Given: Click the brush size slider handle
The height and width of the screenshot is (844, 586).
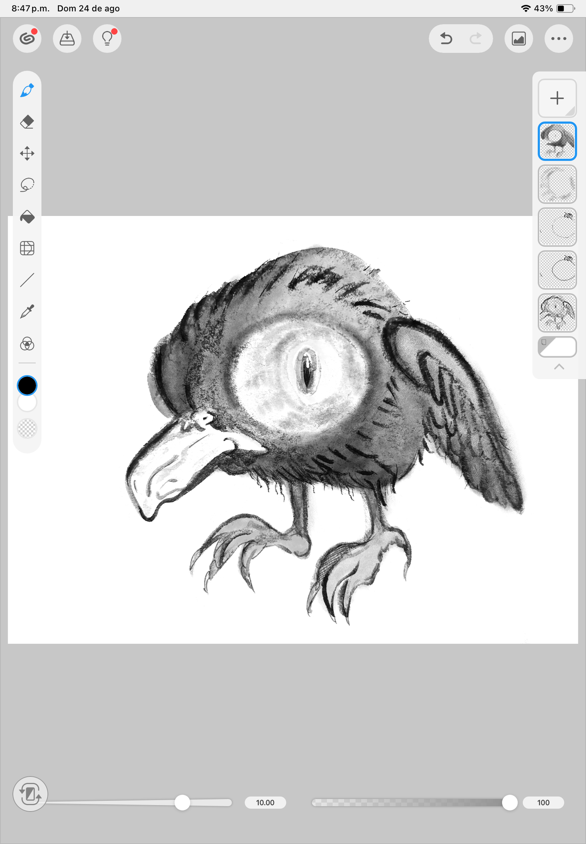Looking at the screenshot, I should click(182, 803).
